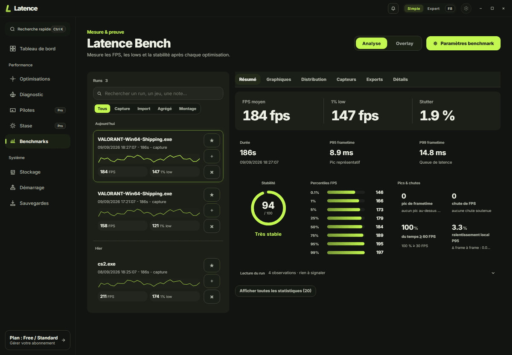512x355 pixels.
Task: Click the Latence logo icon
Action: pyautogui.click(x=8, y=9)
